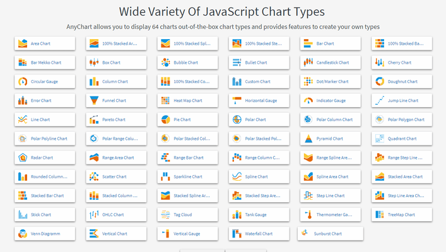The height and width of the screenshot is (252, 446).
Task: Click the Candlestick Chart icon
Action: point(308,62)
